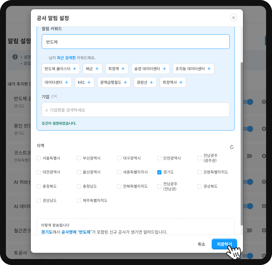
Task: Click the 지역 section label
Action: point(41,146)
